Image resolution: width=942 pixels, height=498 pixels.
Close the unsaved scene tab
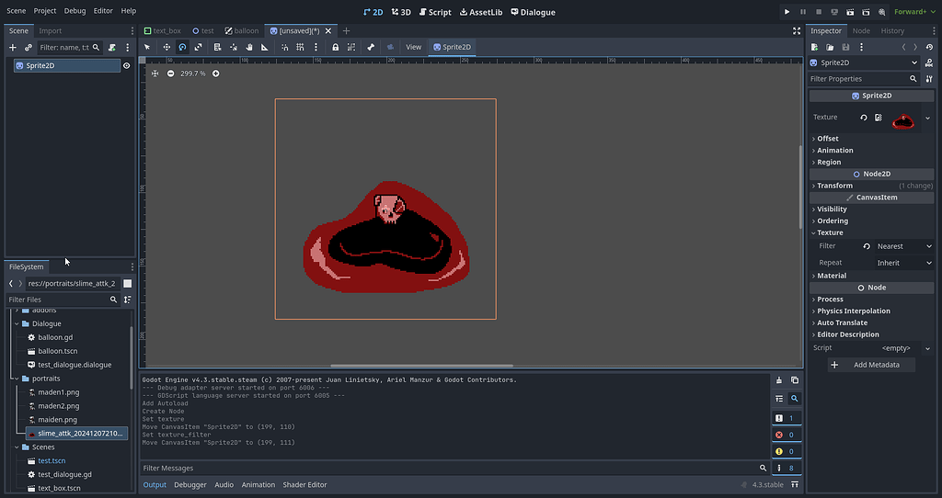pyautogui.click(x=328, y=30)
